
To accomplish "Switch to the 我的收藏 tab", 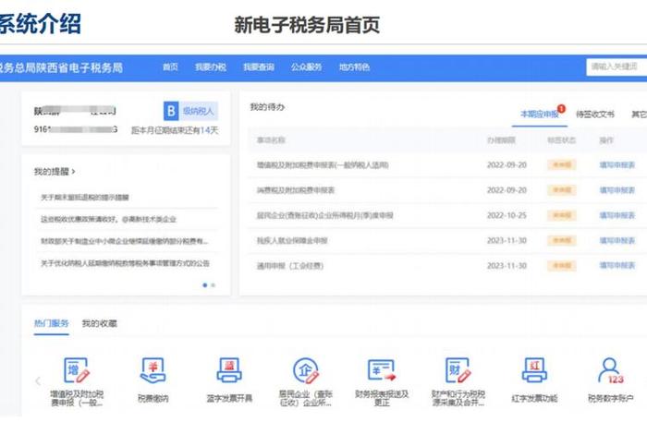I will click(100, 323).
